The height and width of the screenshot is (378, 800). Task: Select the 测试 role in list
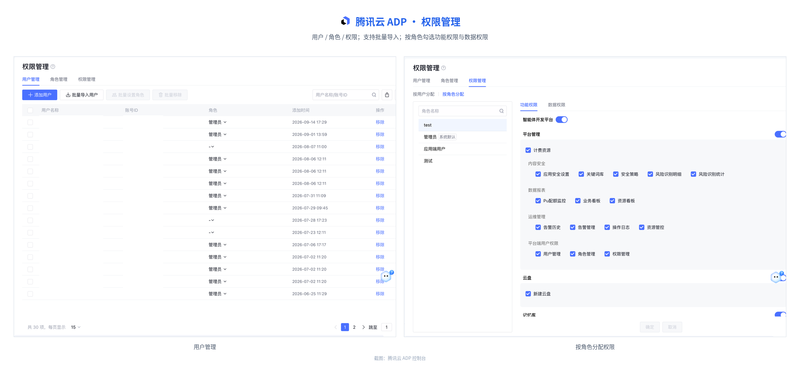pos(462,161)
